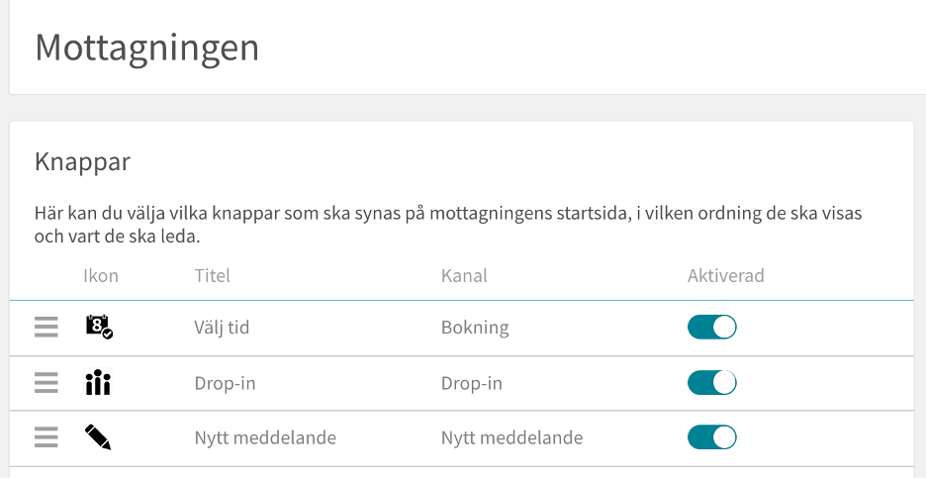Viewport: 926px width, 479px height.
Task: Turn off the Drop-in Aktiverad switch
Action: (x=711, y=383)
